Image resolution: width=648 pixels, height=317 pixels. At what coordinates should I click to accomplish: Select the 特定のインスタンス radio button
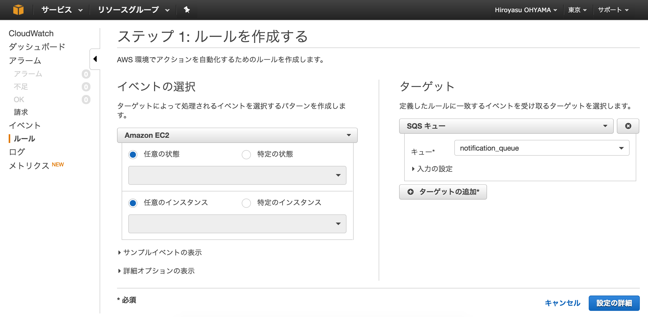pyautogui.click(x=246, y=203)
